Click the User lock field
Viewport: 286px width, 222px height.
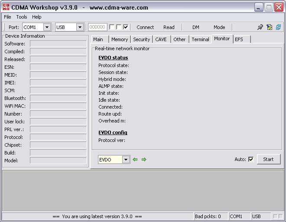tap(58, 122)
